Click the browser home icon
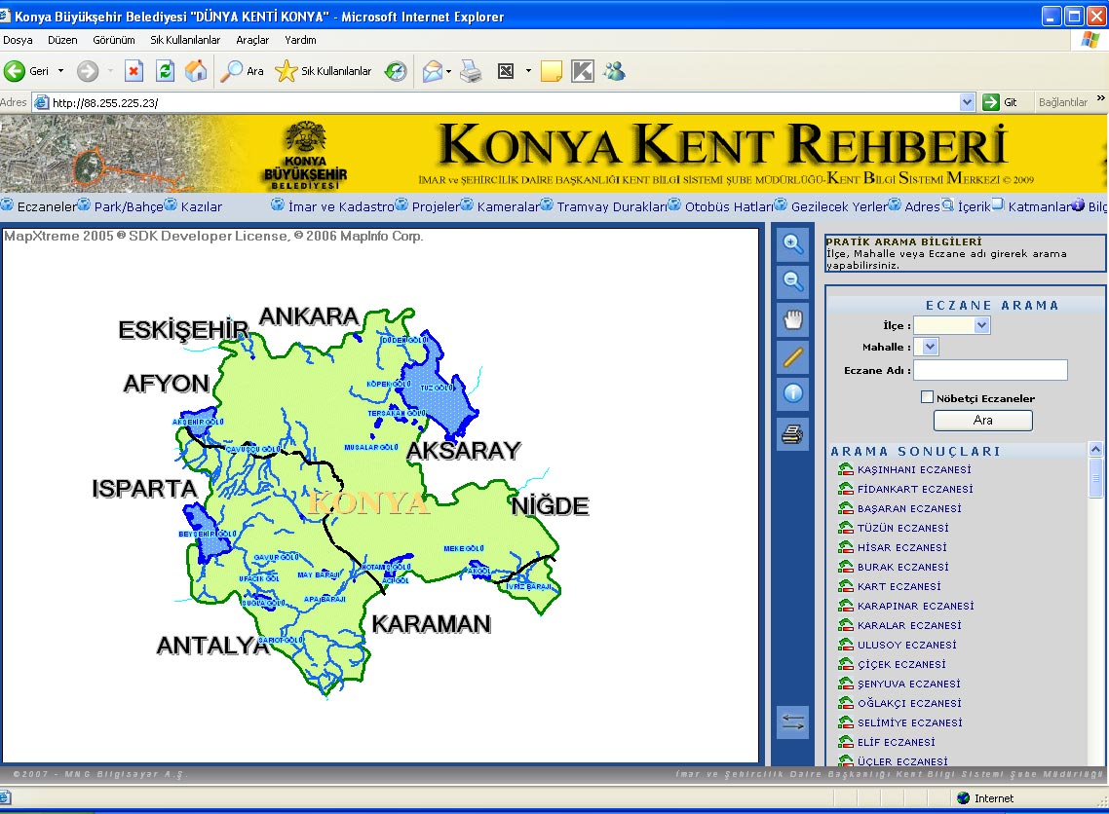The width and height of the screenshot is (1109, 814). [x=196, y=71]
